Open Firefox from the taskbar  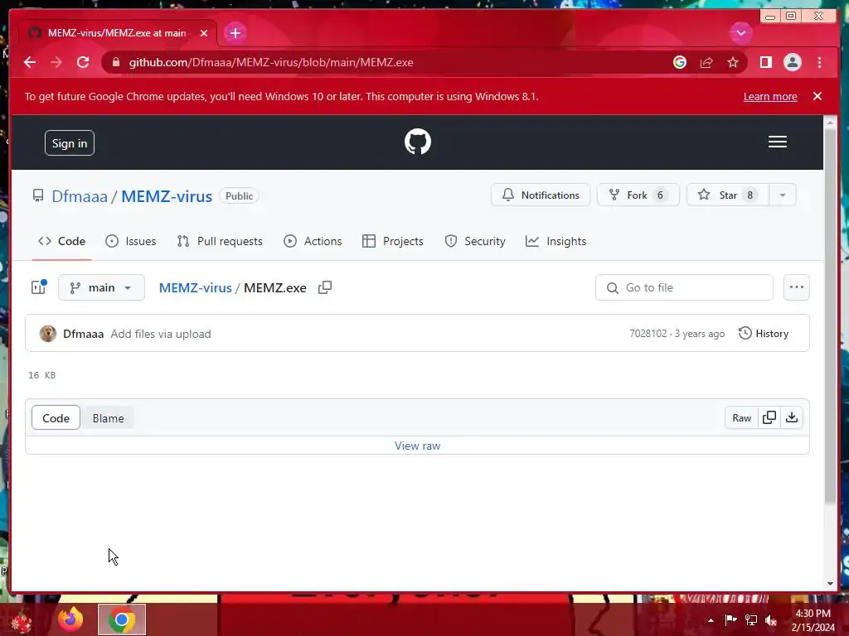pos(71,619)
